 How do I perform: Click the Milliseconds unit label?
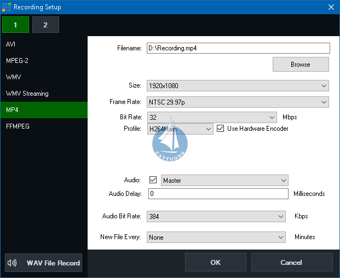(x=309, y=194)
